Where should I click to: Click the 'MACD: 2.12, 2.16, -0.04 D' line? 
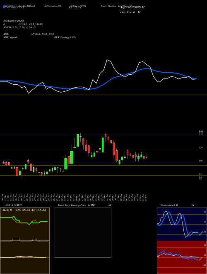(x=19, y=27)
